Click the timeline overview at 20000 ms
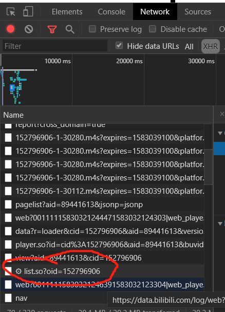Viewport: 225px width, 312px height. pyautogui.click(x=129, y=61)
